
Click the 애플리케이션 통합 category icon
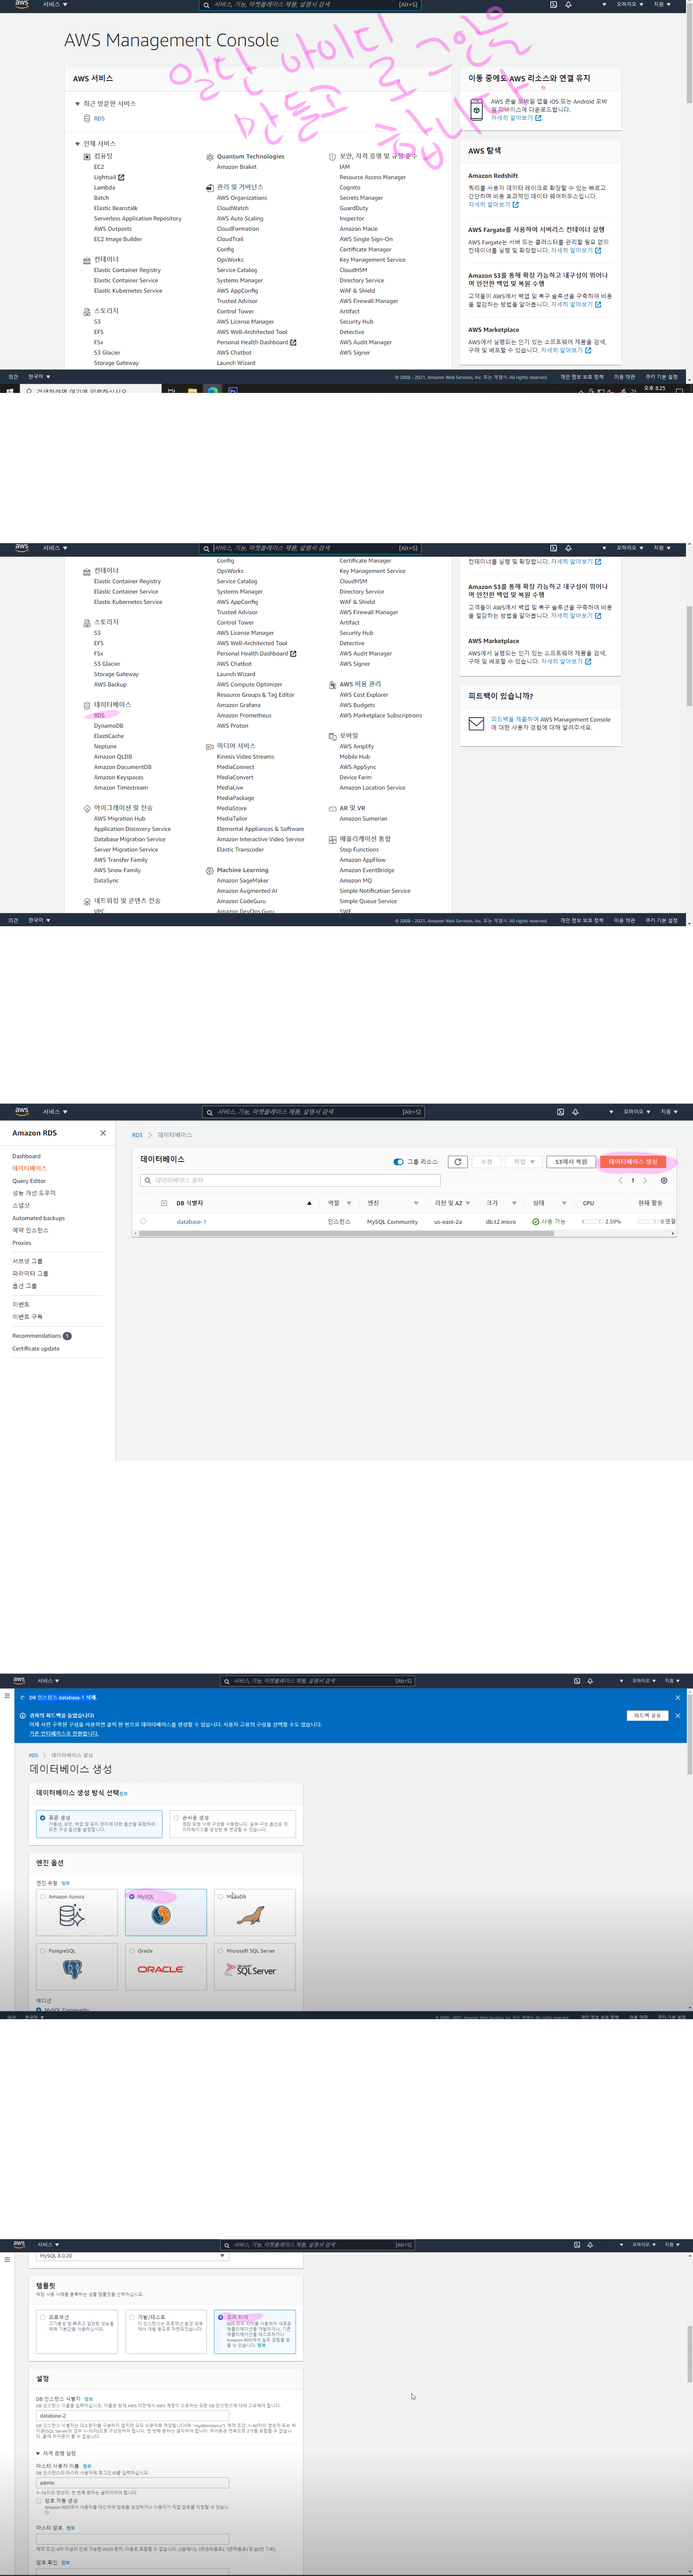pyautogui.click(x=332, y=839)
